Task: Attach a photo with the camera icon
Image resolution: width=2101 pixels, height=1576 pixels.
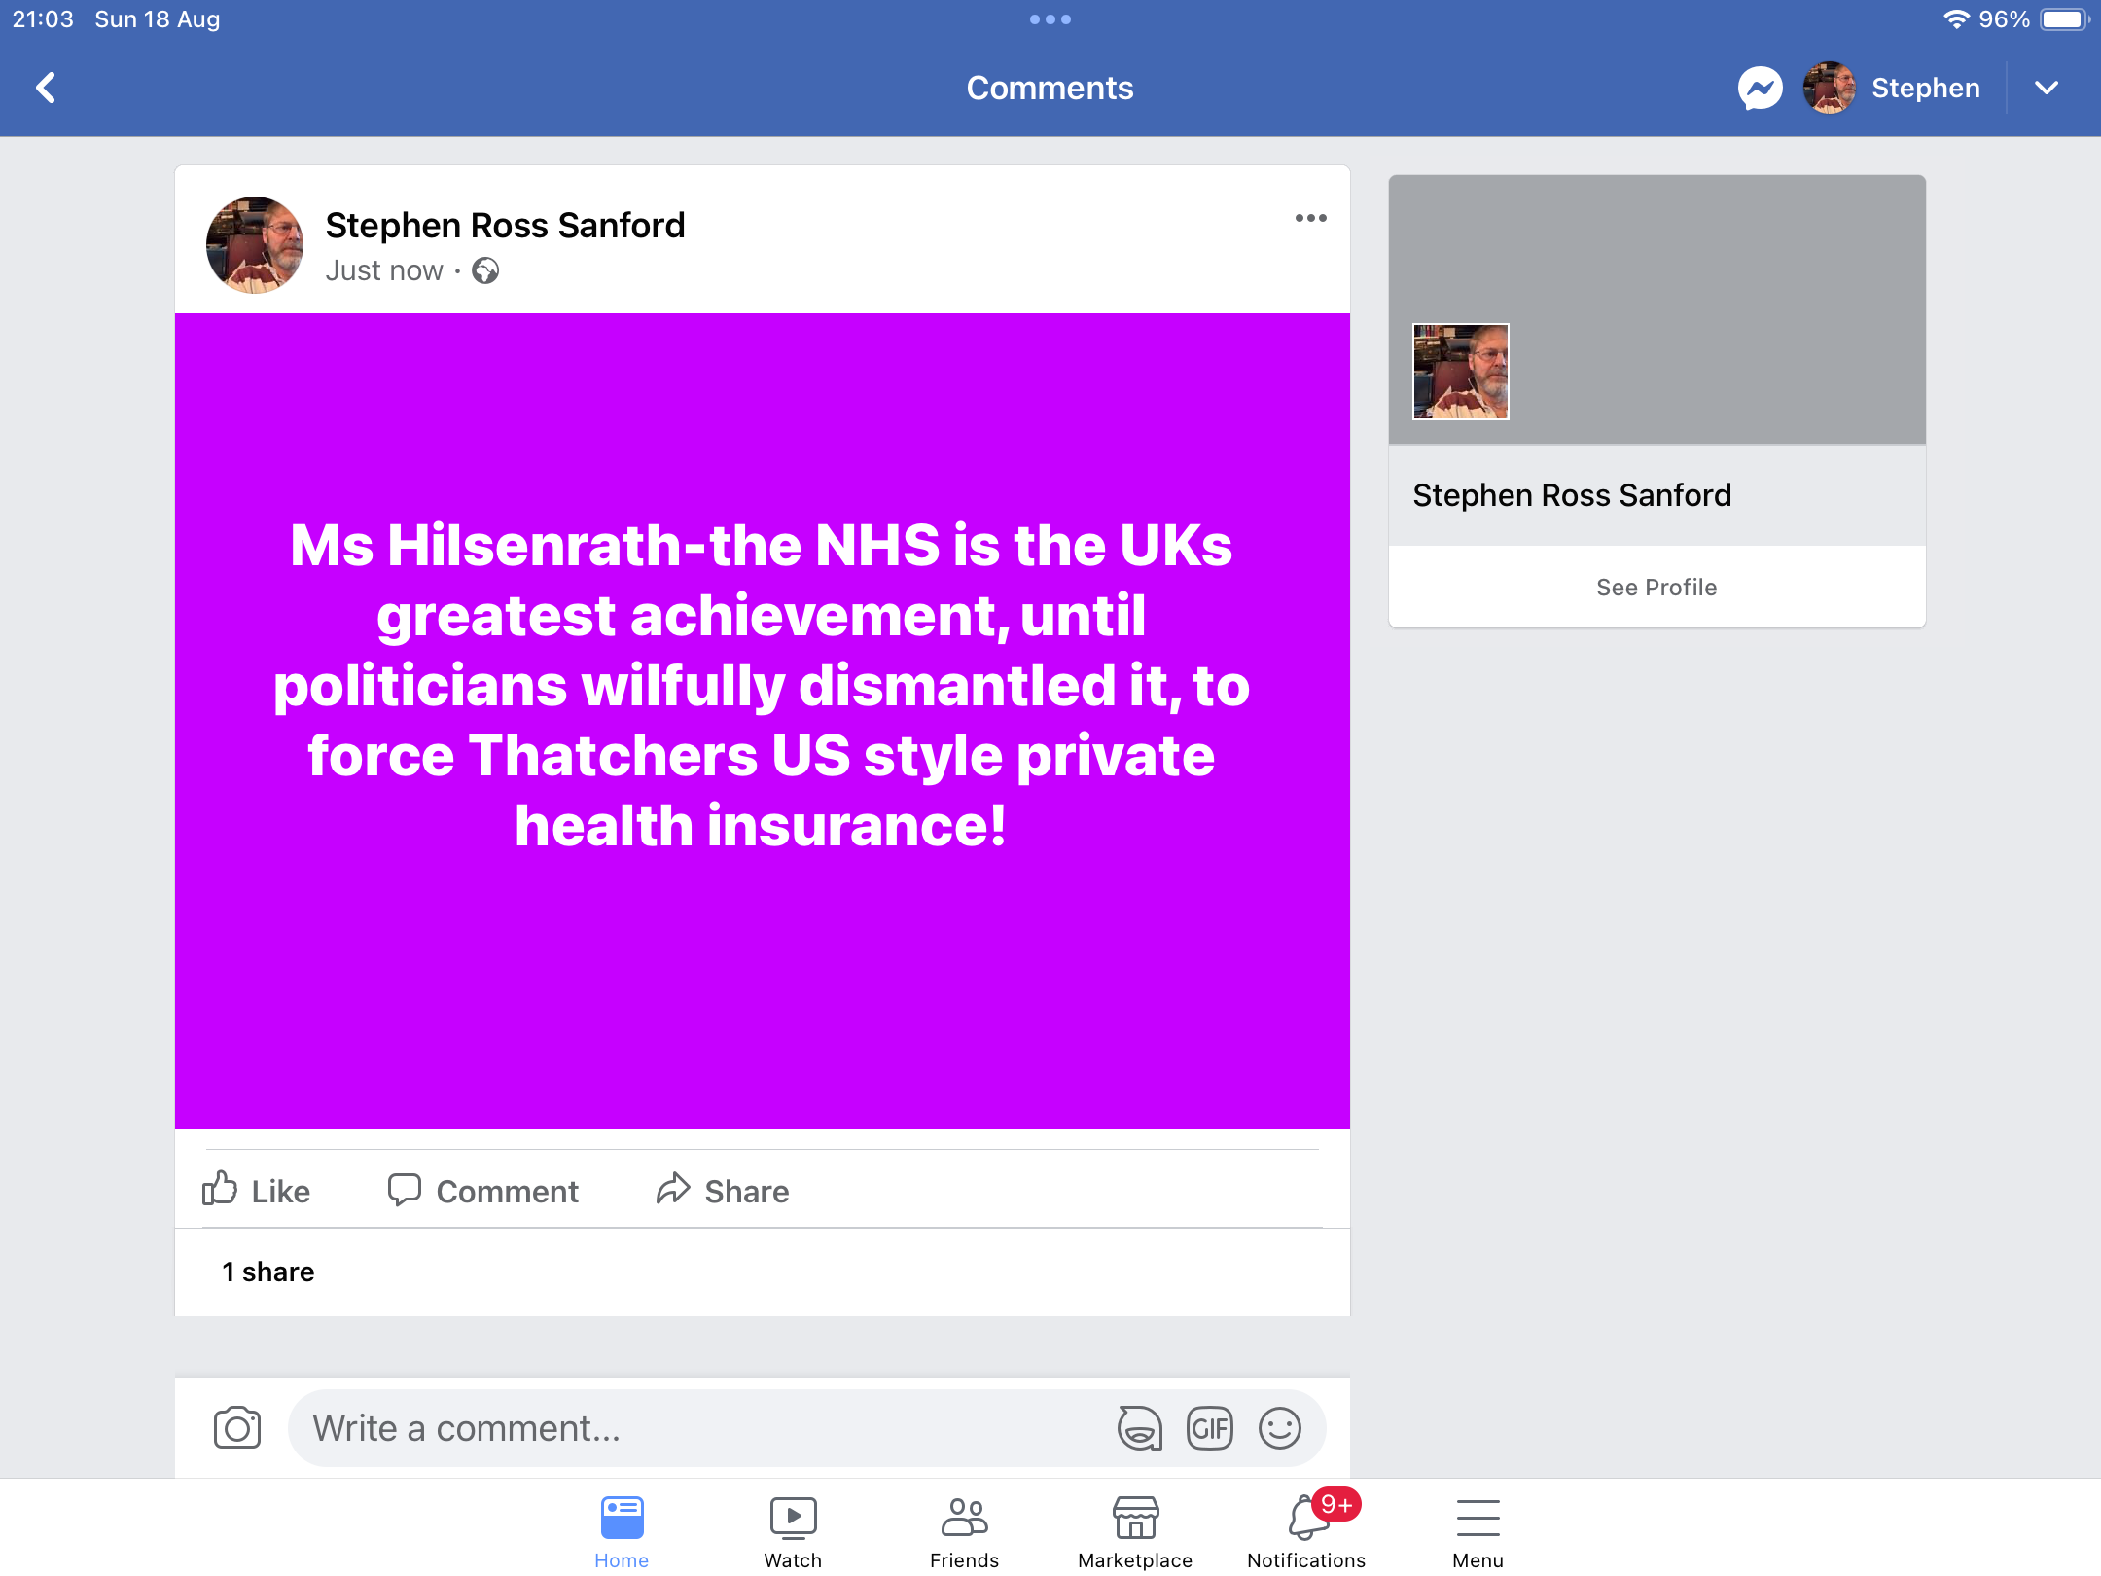Action: click(237, 1428)
